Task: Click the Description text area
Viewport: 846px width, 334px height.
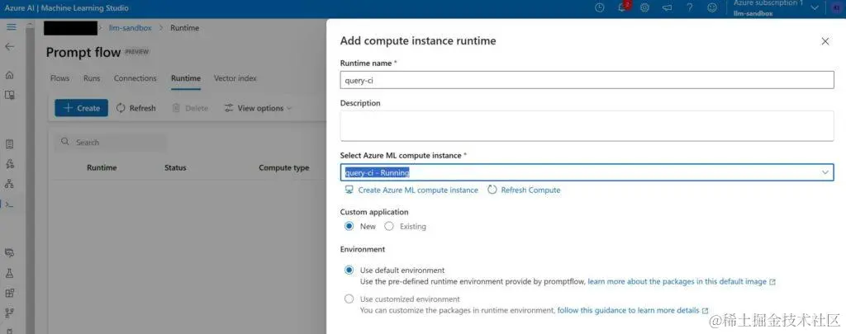Action: (x=587, y=126)
